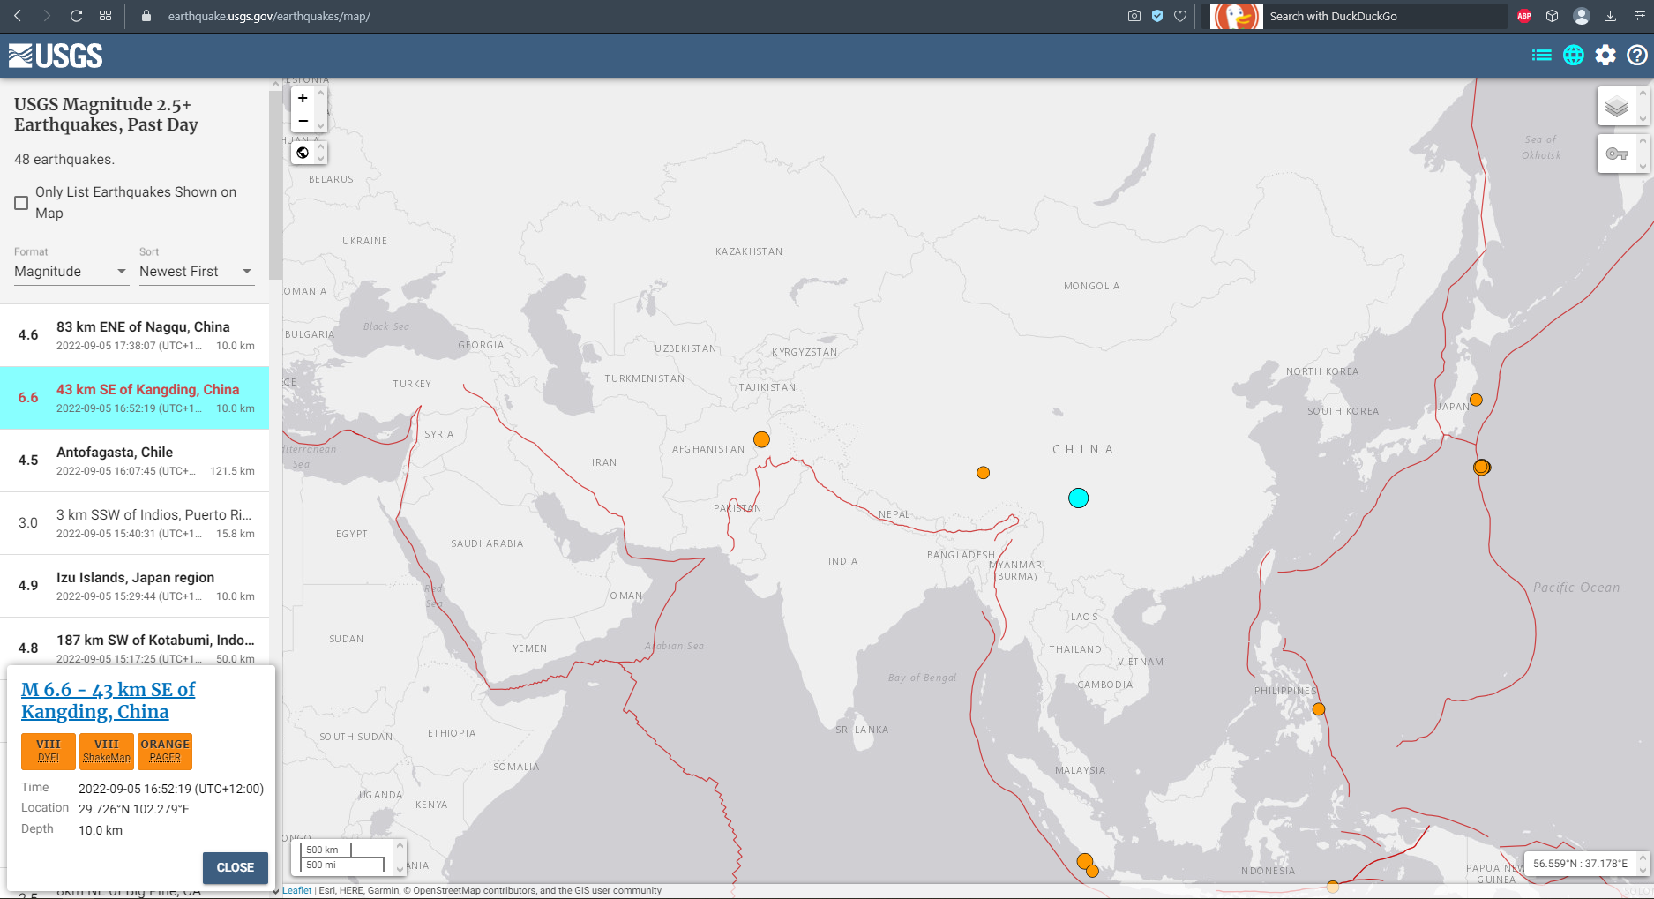Open the cube extensions icon

(1553, 16)
